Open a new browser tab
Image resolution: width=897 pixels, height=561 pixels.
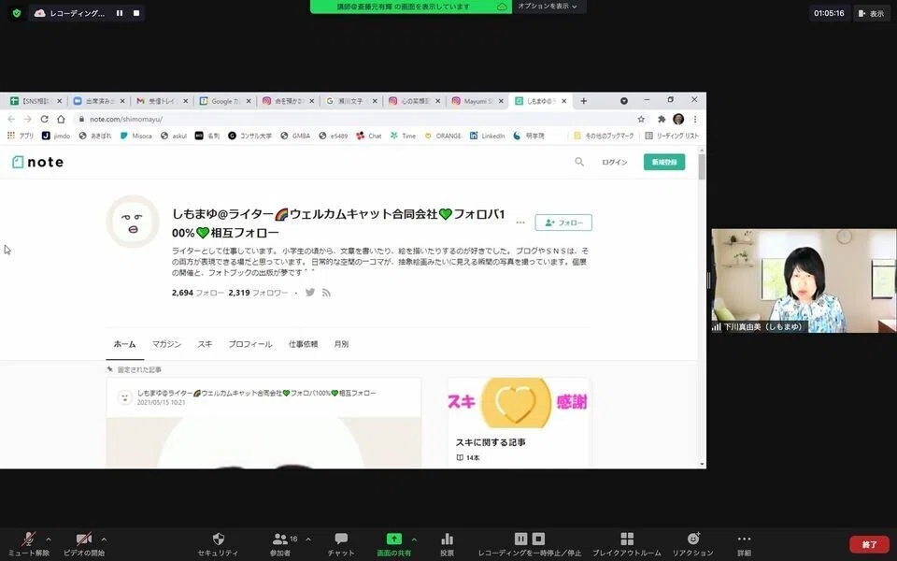pos(583,101)
